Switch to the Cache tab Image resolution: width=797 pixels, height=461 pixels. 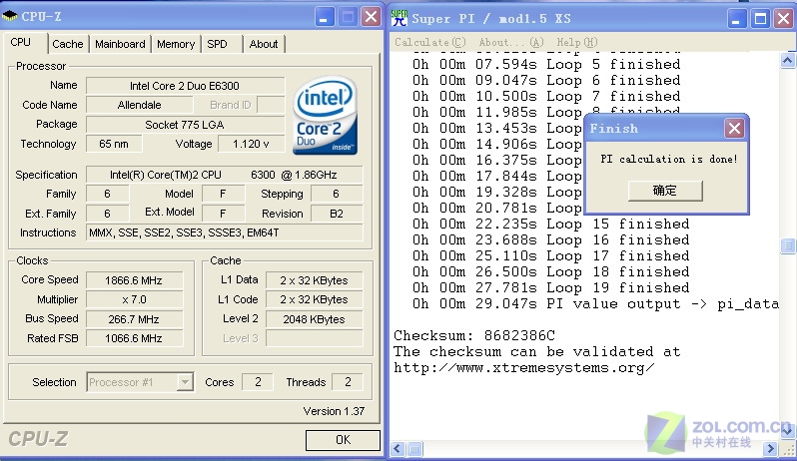pos(68,44)
